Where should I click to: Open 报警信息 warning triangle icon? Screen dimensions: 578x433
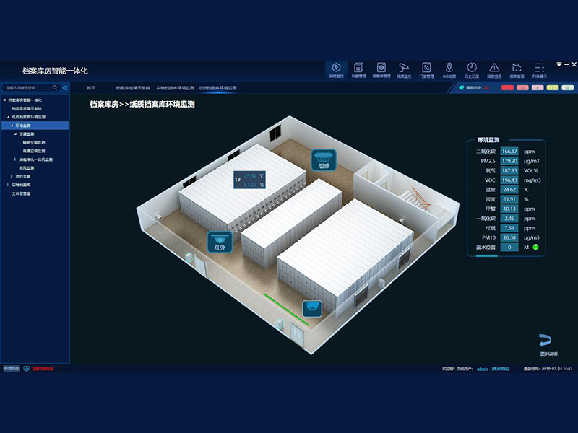[x=494, y=69]
